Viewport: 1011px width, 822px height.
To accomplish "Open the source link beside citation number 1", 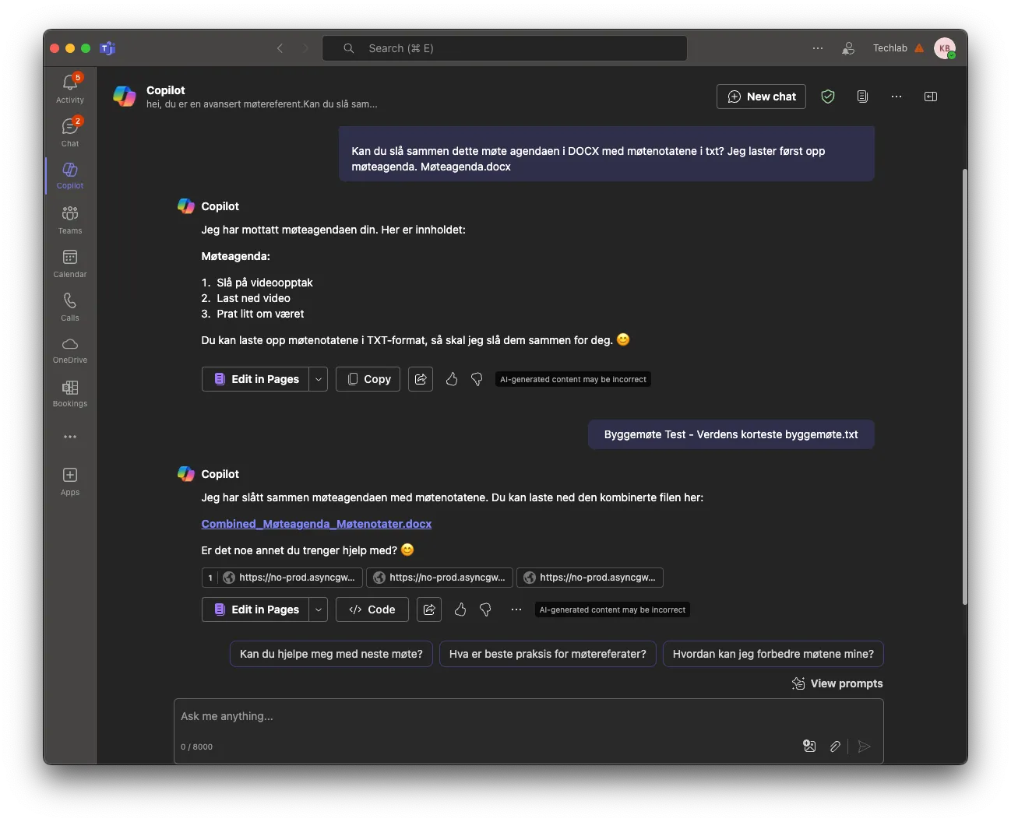I will click(x=288, y=578).
